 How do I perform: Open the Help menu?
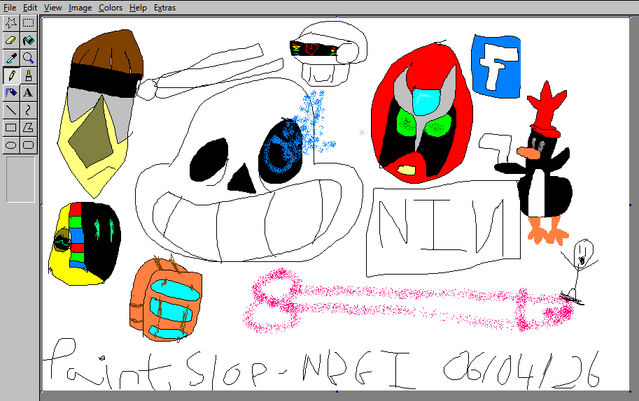click(x=138, y=7)
